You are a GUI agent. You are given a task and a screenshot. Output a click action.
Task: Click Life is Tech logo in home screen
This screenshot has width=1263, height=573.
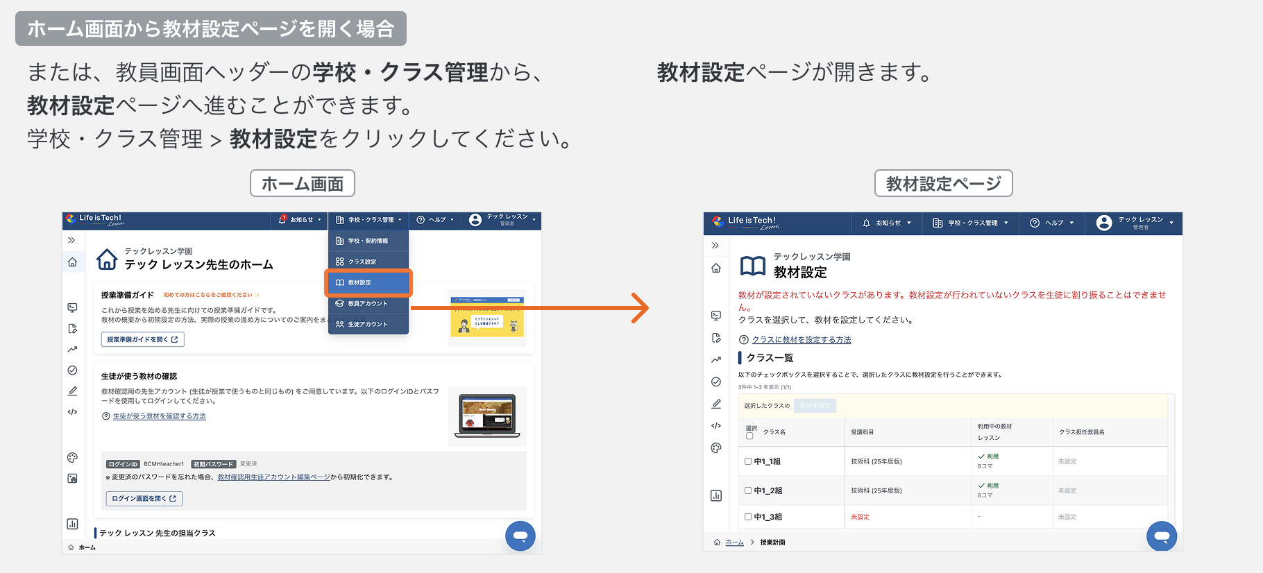point(95,219)
